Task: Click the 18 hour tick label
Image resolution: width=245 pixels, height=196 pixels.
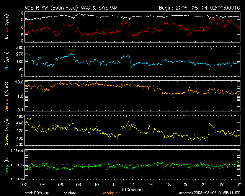Action: (x=168, y=185)
